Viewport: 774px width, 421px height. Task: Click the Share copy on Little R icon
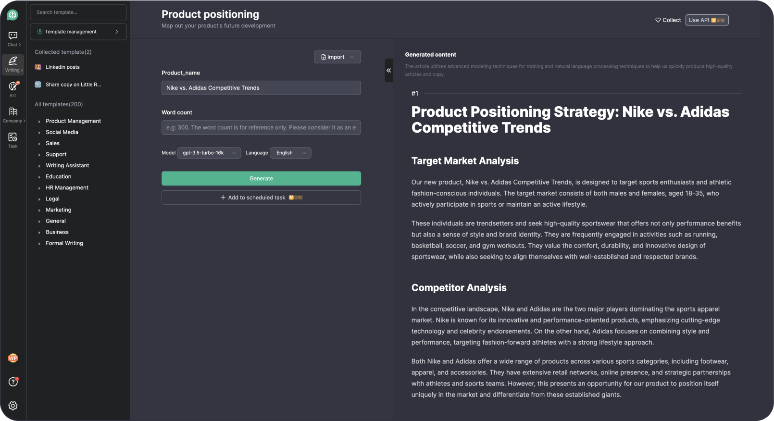38,85
